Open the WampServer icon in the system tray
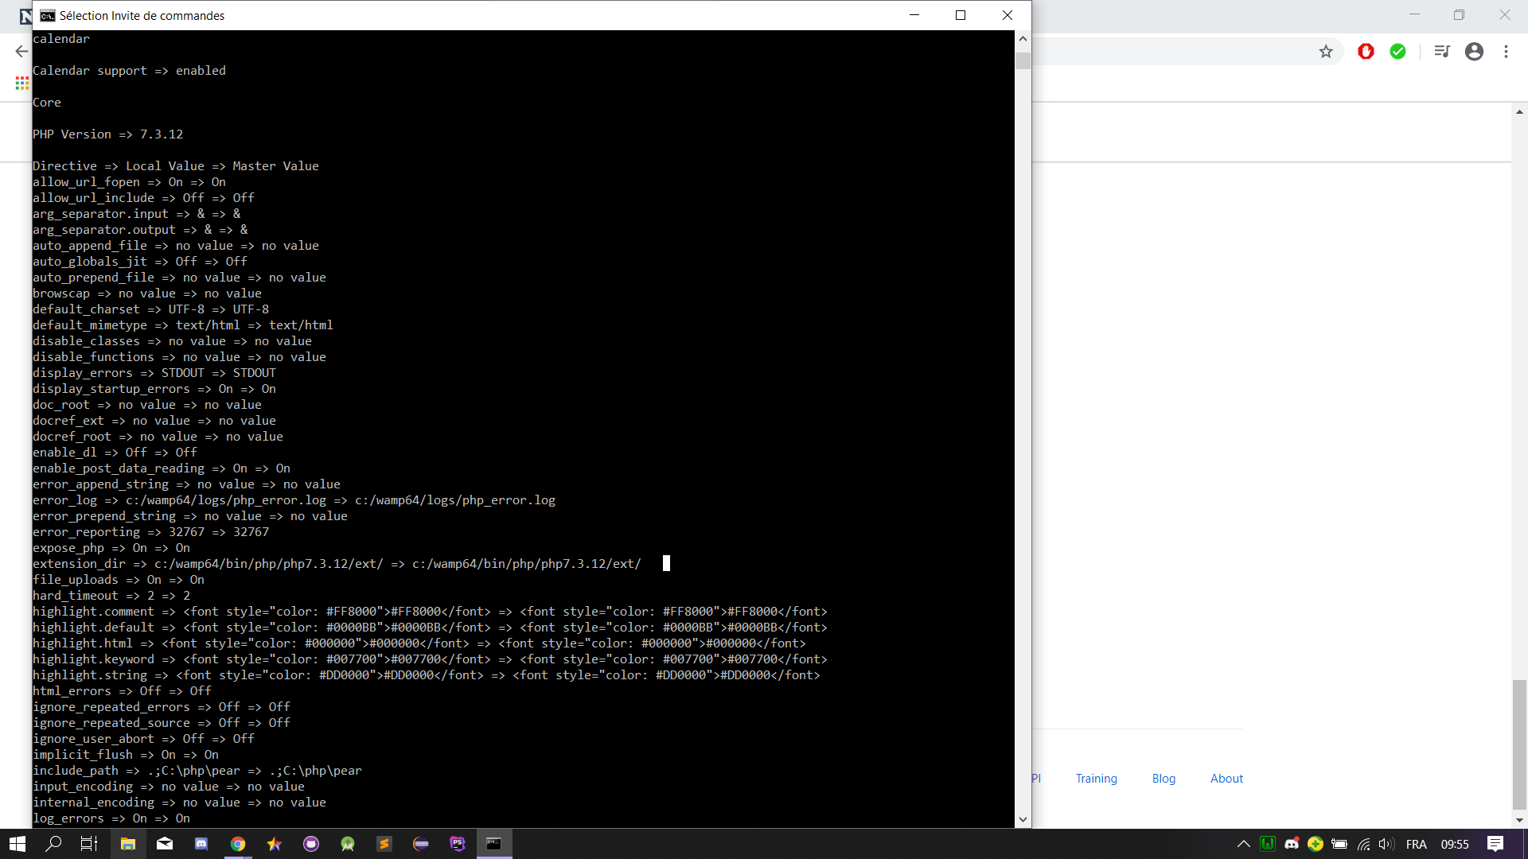 pyautogui.click(x=1268, y=844)
